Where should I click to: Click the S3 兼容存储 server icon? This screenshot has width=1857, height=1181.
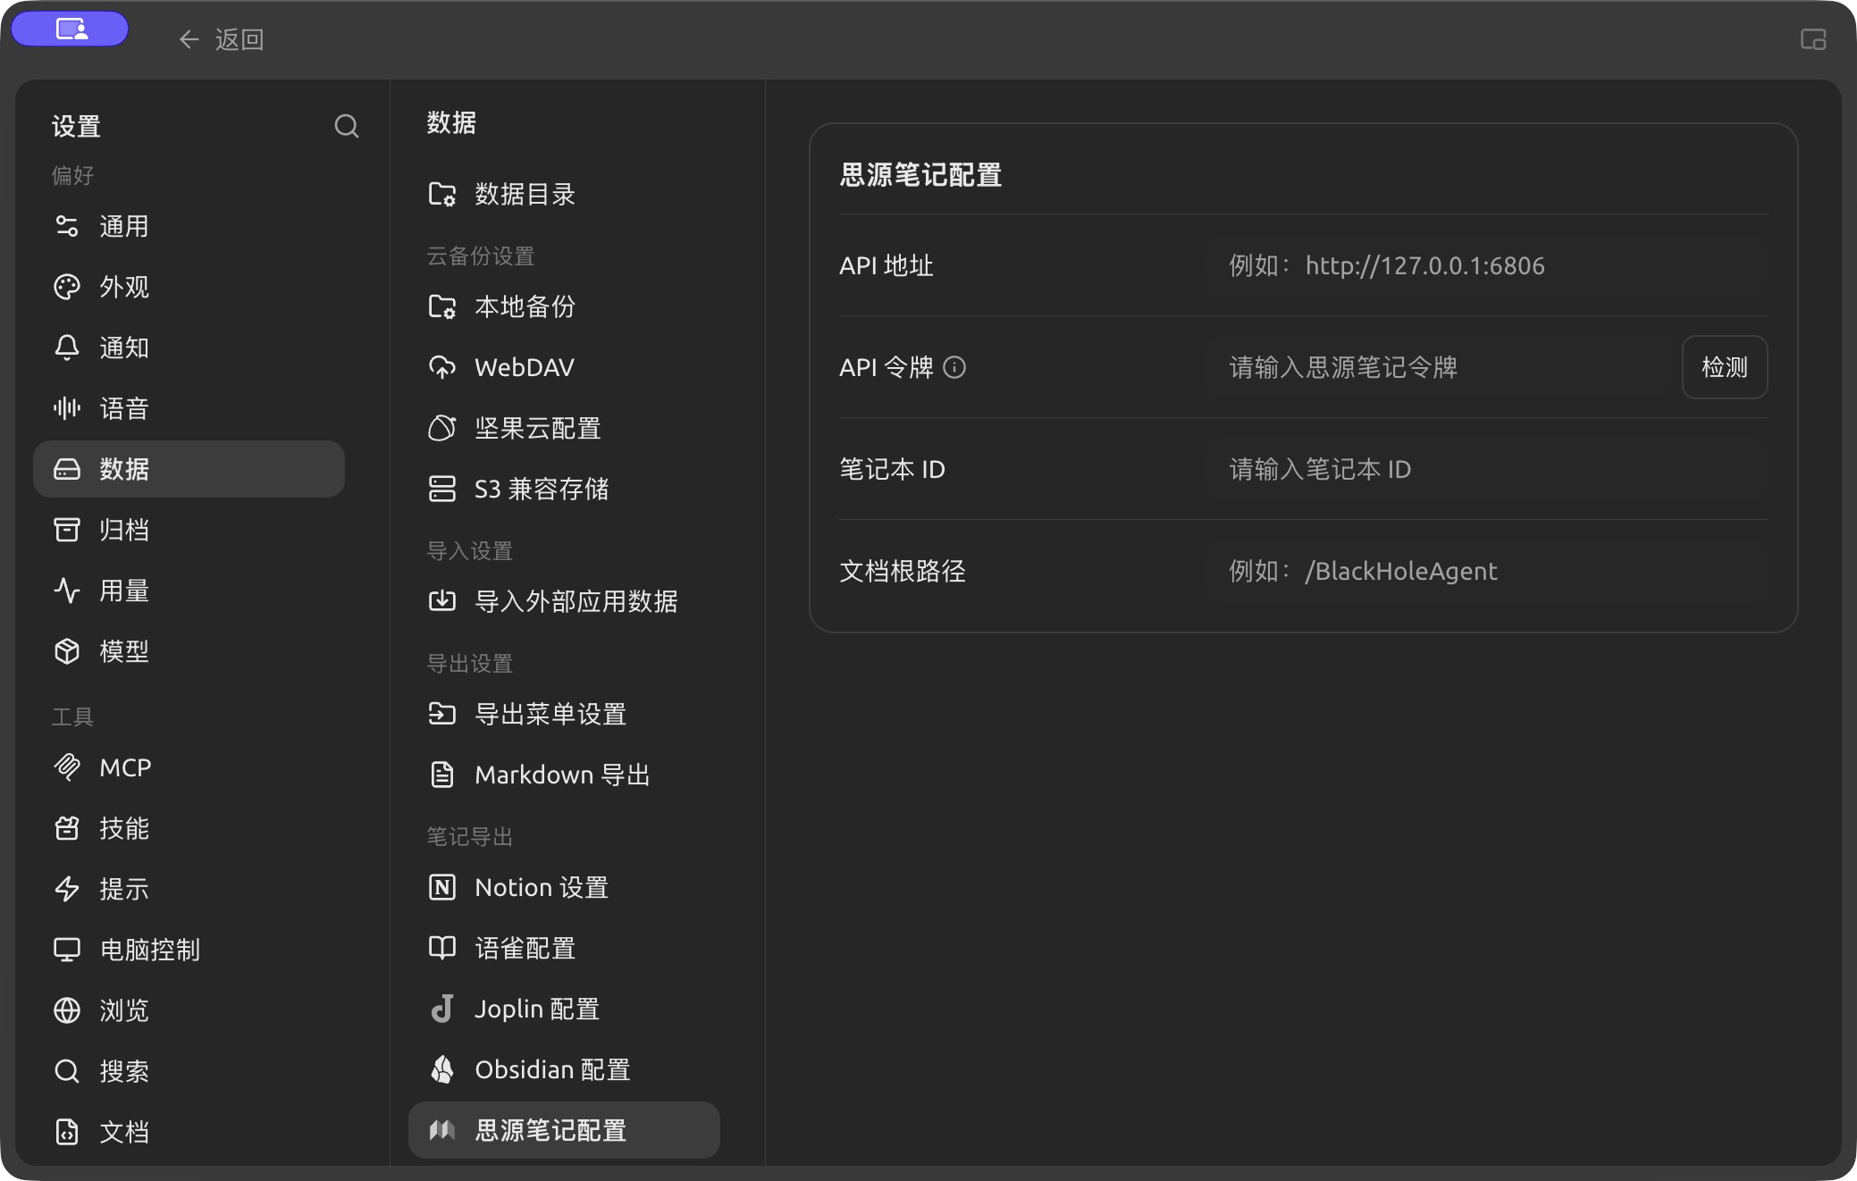point(442,489)
